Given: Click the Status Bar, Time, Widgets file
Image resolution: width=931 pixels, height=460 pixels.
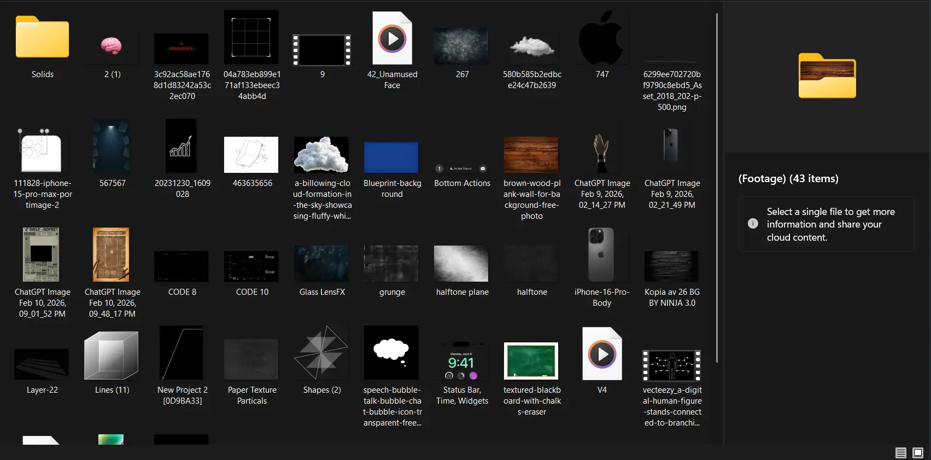Looking at the screenshot, I should coord(462,361).
